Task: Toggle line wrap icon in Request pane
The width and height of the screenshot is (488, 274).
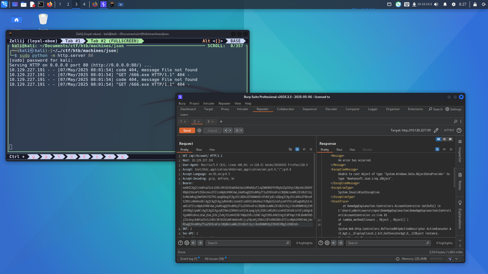Action: click(297, 149)
